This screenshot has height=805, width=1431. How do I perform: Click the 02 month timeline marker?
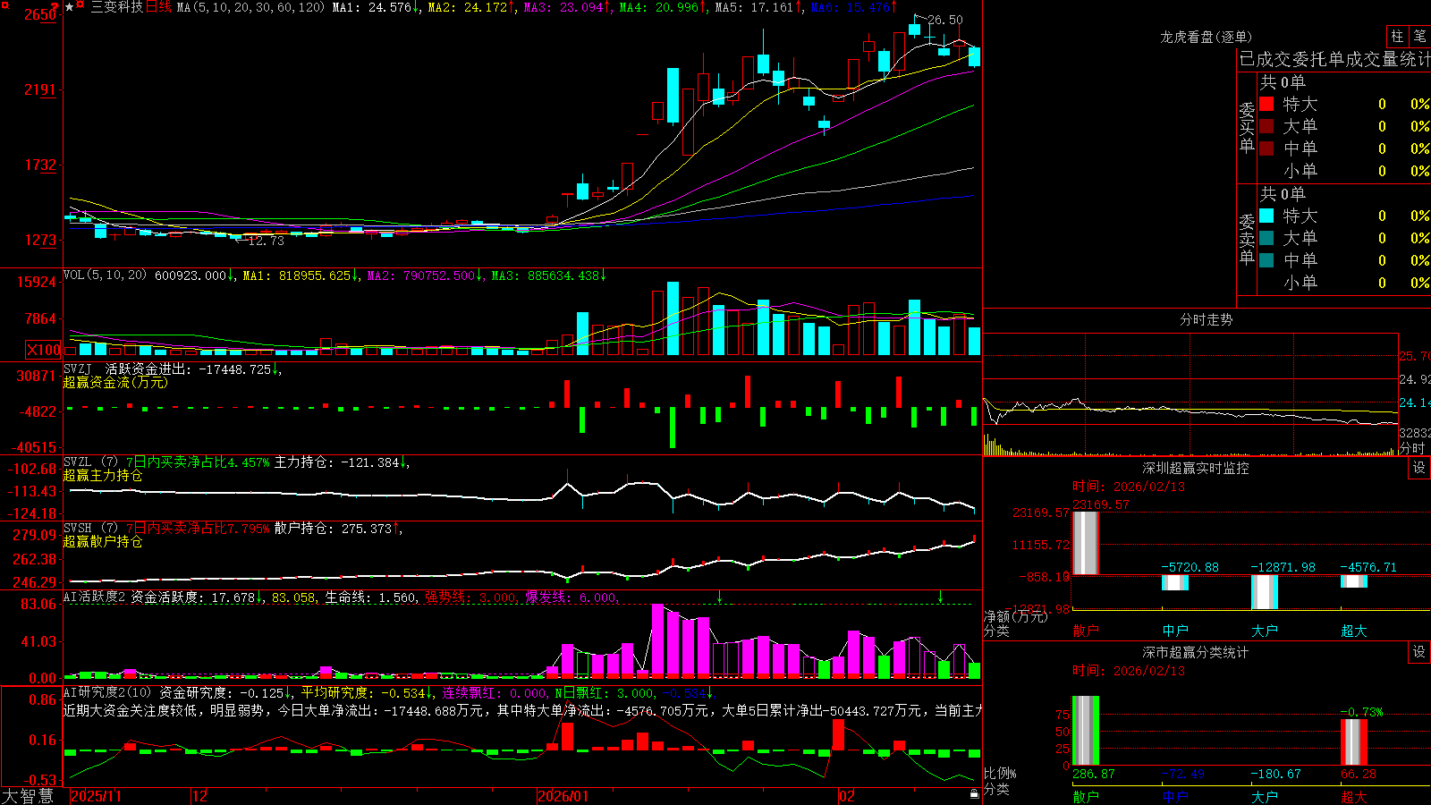point(847,796)
